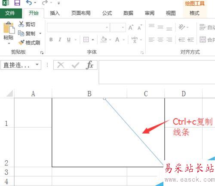Click the Redo arrow icon
This screenshot has width=215, height=186.
(x=45, y=3)
